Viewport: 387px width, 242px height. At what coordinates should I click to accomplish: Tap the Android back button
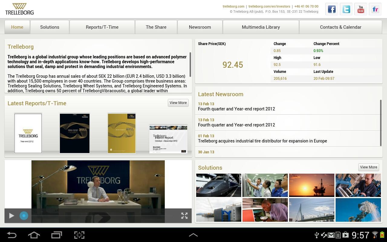tap(12, 235)
